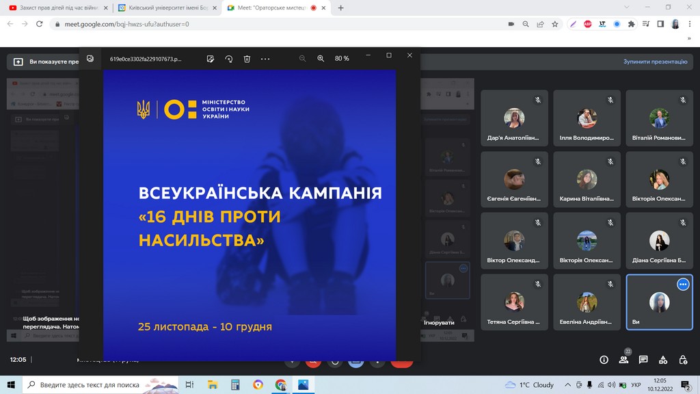
Task: Open chat with everyone panel
Action: [643, 360]
